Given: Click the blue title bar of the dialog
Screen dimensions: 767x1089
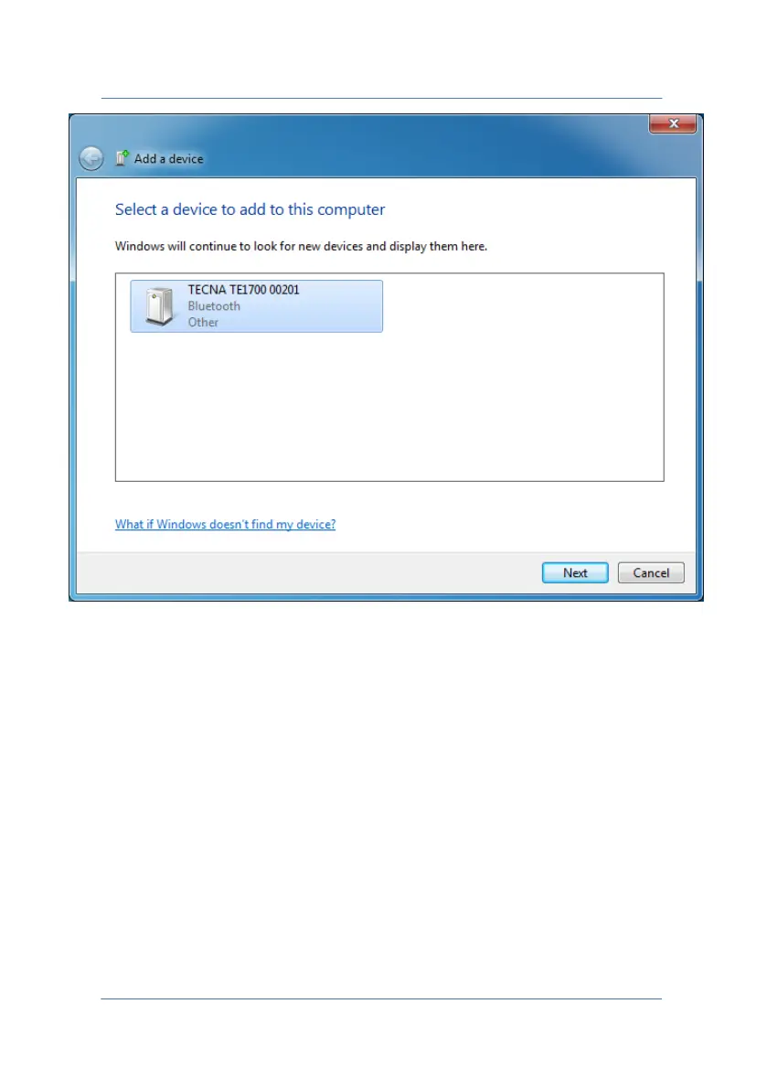Looking at the screenshot, I should click(417, 143).
